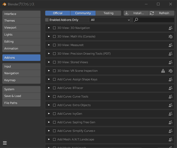Click the community icon on IvyGen row
Image resolution: width=177 pixels, height=148 pixels.
tap(171, 114)
